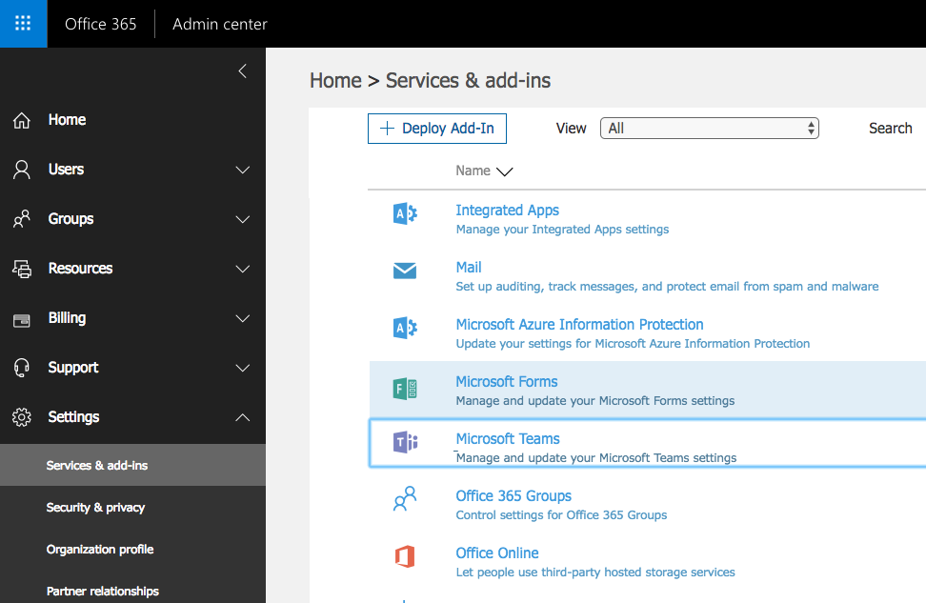
Task: Click the Support label in sidebar
Action: point(73,368)
